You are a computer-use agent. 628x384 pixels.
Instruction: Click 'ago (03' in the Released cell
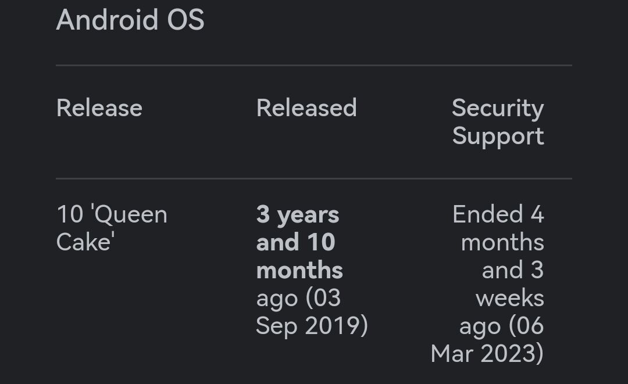(x=298, y=299)
